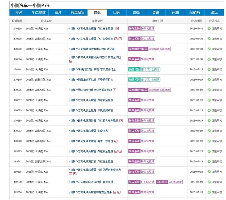Viewport: 226px width, 200px height.
Task: Open the 车型参数 tab
Action: 39,12
